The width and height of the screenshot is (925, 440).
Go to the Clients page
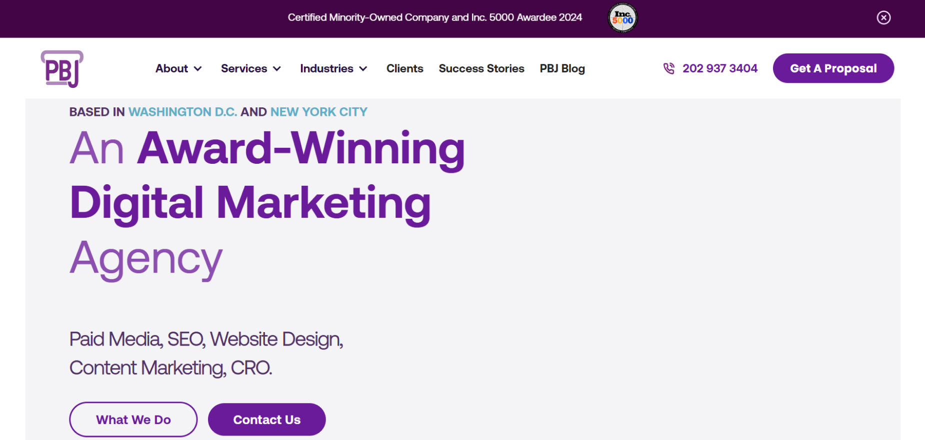click(404, 68)
